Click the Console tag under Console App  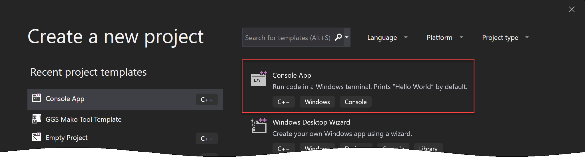(355, 102)
